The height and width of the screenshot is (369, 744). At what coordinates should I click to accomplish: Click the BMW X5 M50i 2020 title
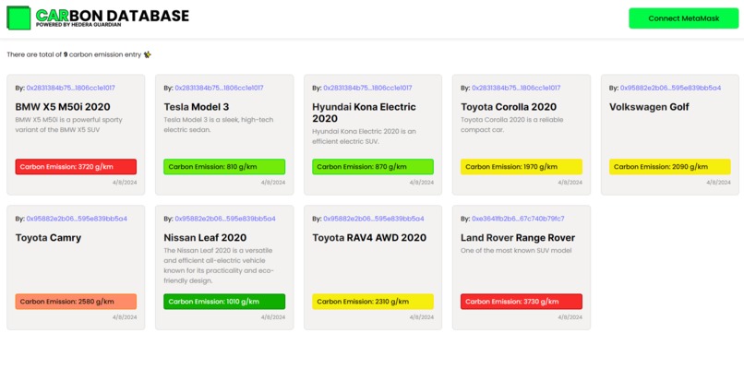pos(63,107)
